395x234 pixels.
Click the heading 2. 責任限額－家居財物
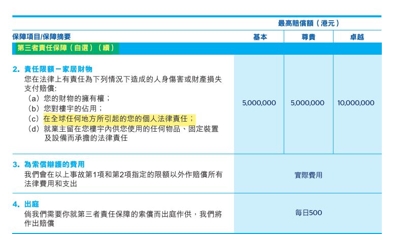(x=52, y=69)
